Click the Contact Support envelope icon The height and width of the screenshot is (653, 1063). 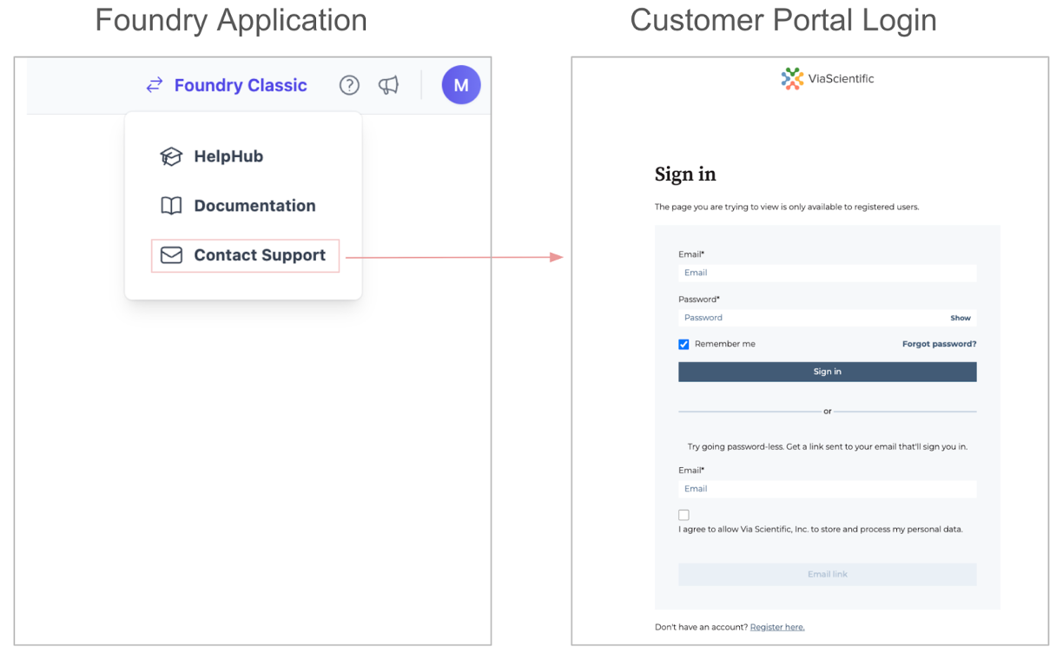pos(171,255)
